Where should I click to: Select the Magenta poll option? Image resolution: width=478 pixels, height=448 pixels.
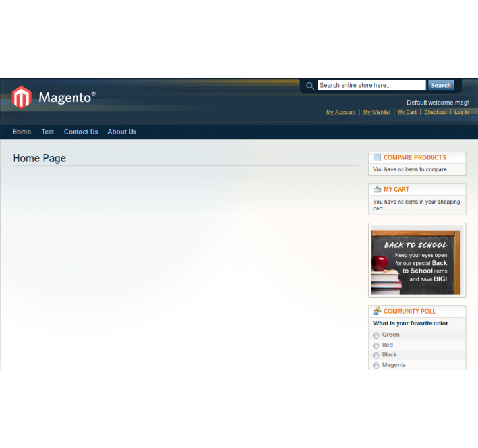click(376, 366)
